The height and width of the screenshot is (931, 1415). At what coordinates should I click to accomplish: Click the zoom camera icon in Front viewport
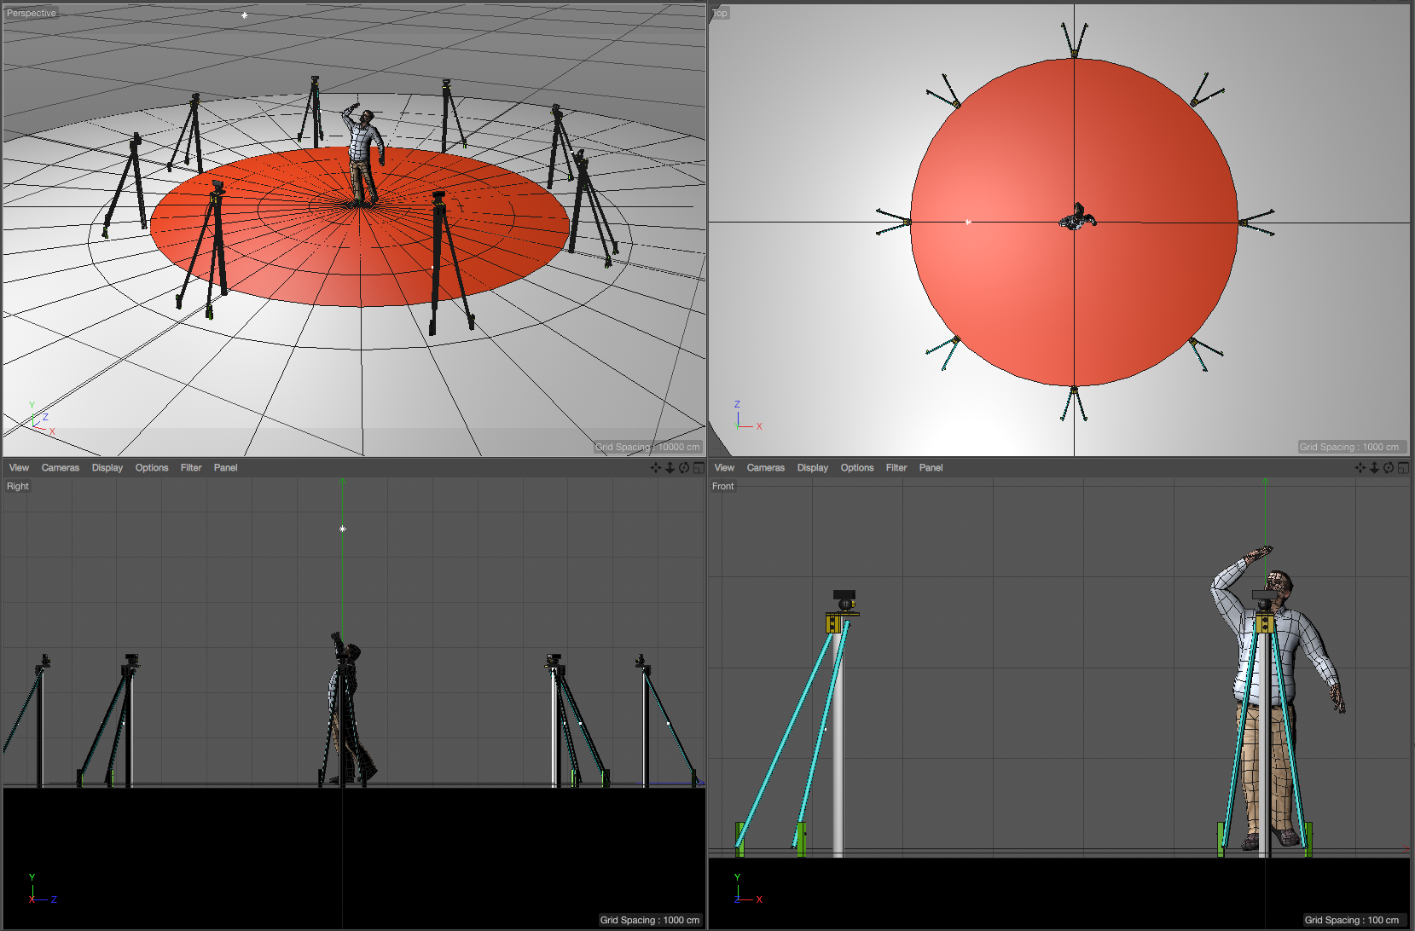[x=1375, y=467]
